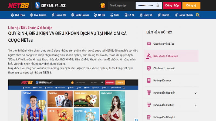
Task: Expand the Hướng dẫn Rút tiền submenu
Action: [195, 105]
